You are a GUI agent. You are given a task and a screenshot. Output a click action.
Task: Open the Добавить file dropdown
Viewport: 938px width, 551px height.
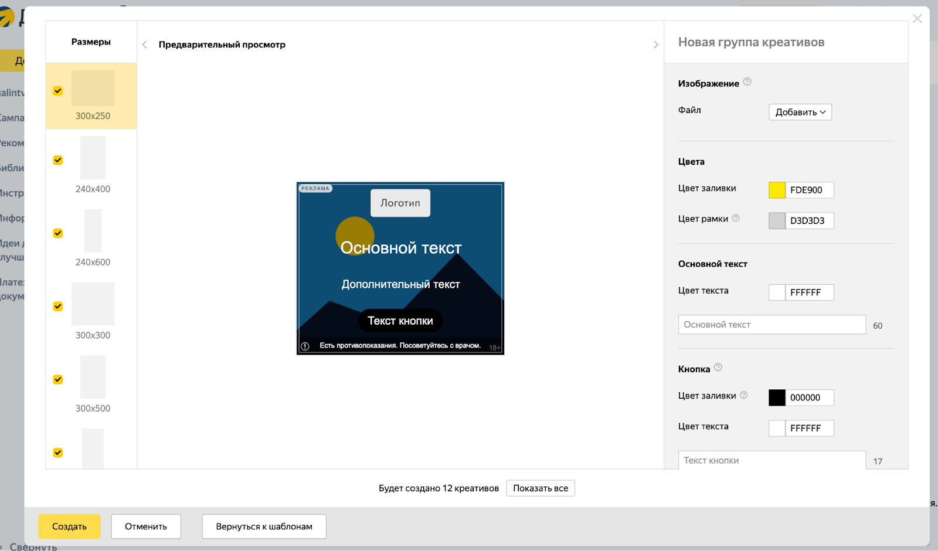pyautogui.click(x=800, y=112)
